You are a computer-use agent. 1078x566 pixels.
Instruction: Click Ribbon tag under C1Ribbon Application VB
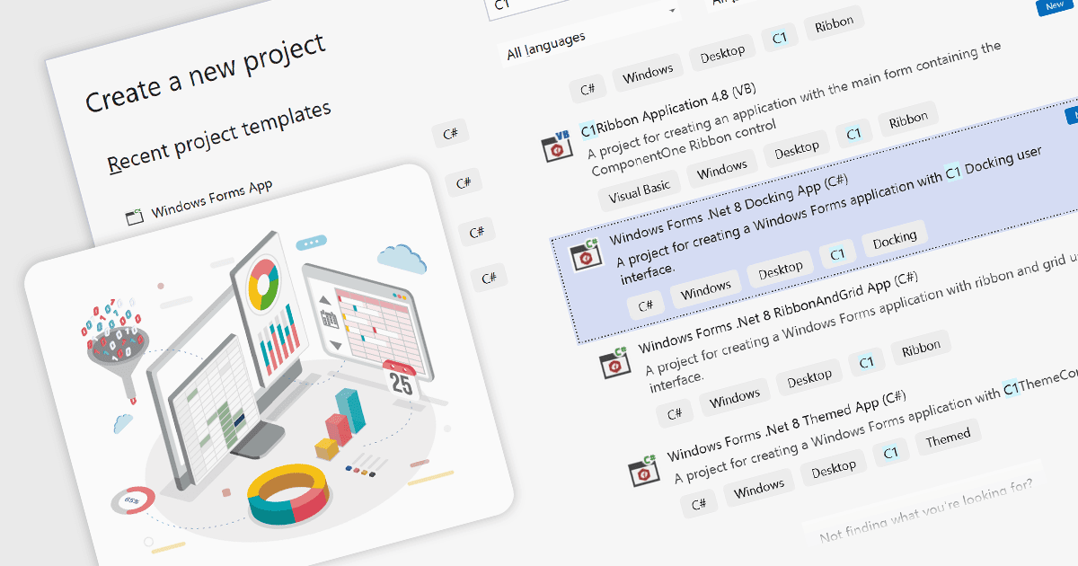point(908,119)
